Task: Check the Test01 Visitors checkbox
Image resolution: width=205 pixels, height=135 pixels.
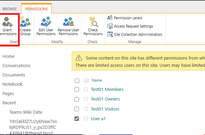Action: tap(77, 109)
